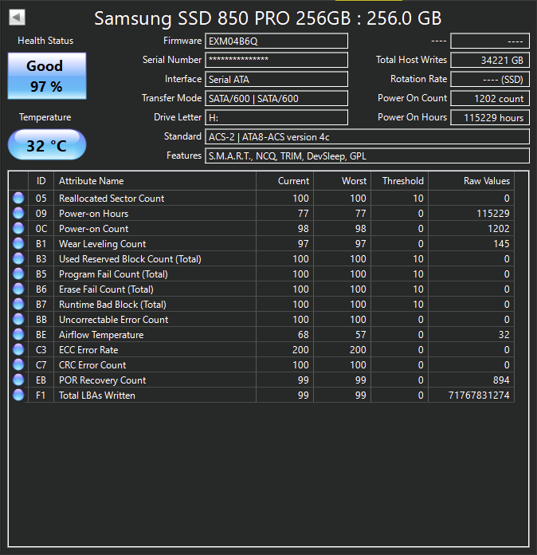Click the Samsung SSD 850 PRO 256GB title
This screenshot has height=555, width=537.
[x=268, y=18]
